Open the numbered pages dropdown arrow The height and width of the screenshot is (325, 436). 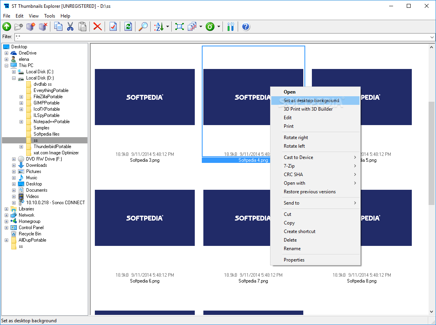[201, 26]
